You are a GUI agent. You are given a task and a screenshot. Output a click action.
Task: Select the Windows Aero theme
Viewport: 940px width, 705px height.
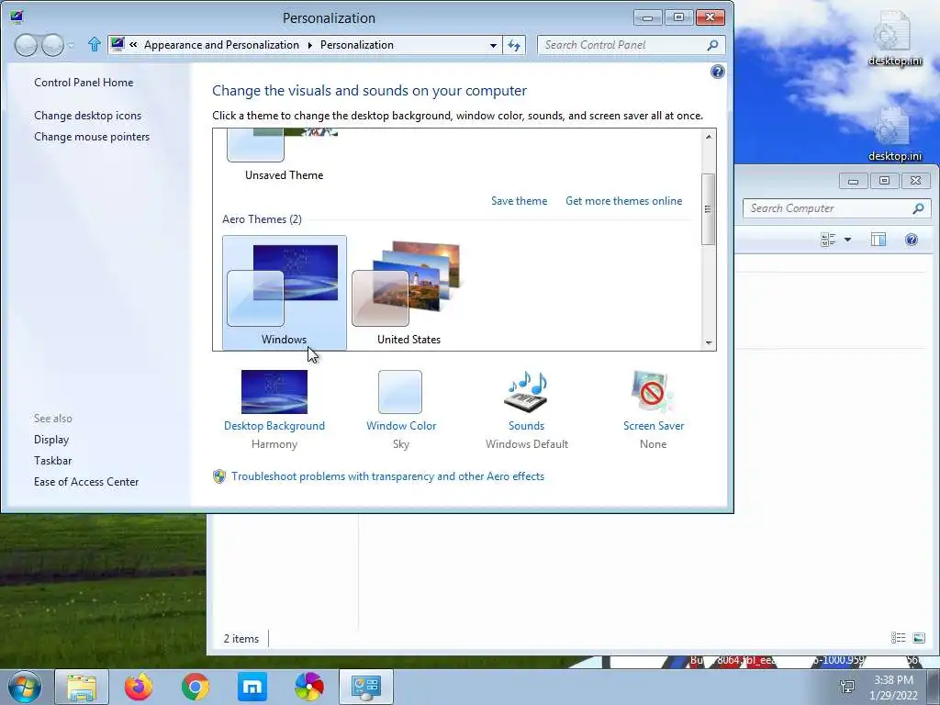coord(285,293)
